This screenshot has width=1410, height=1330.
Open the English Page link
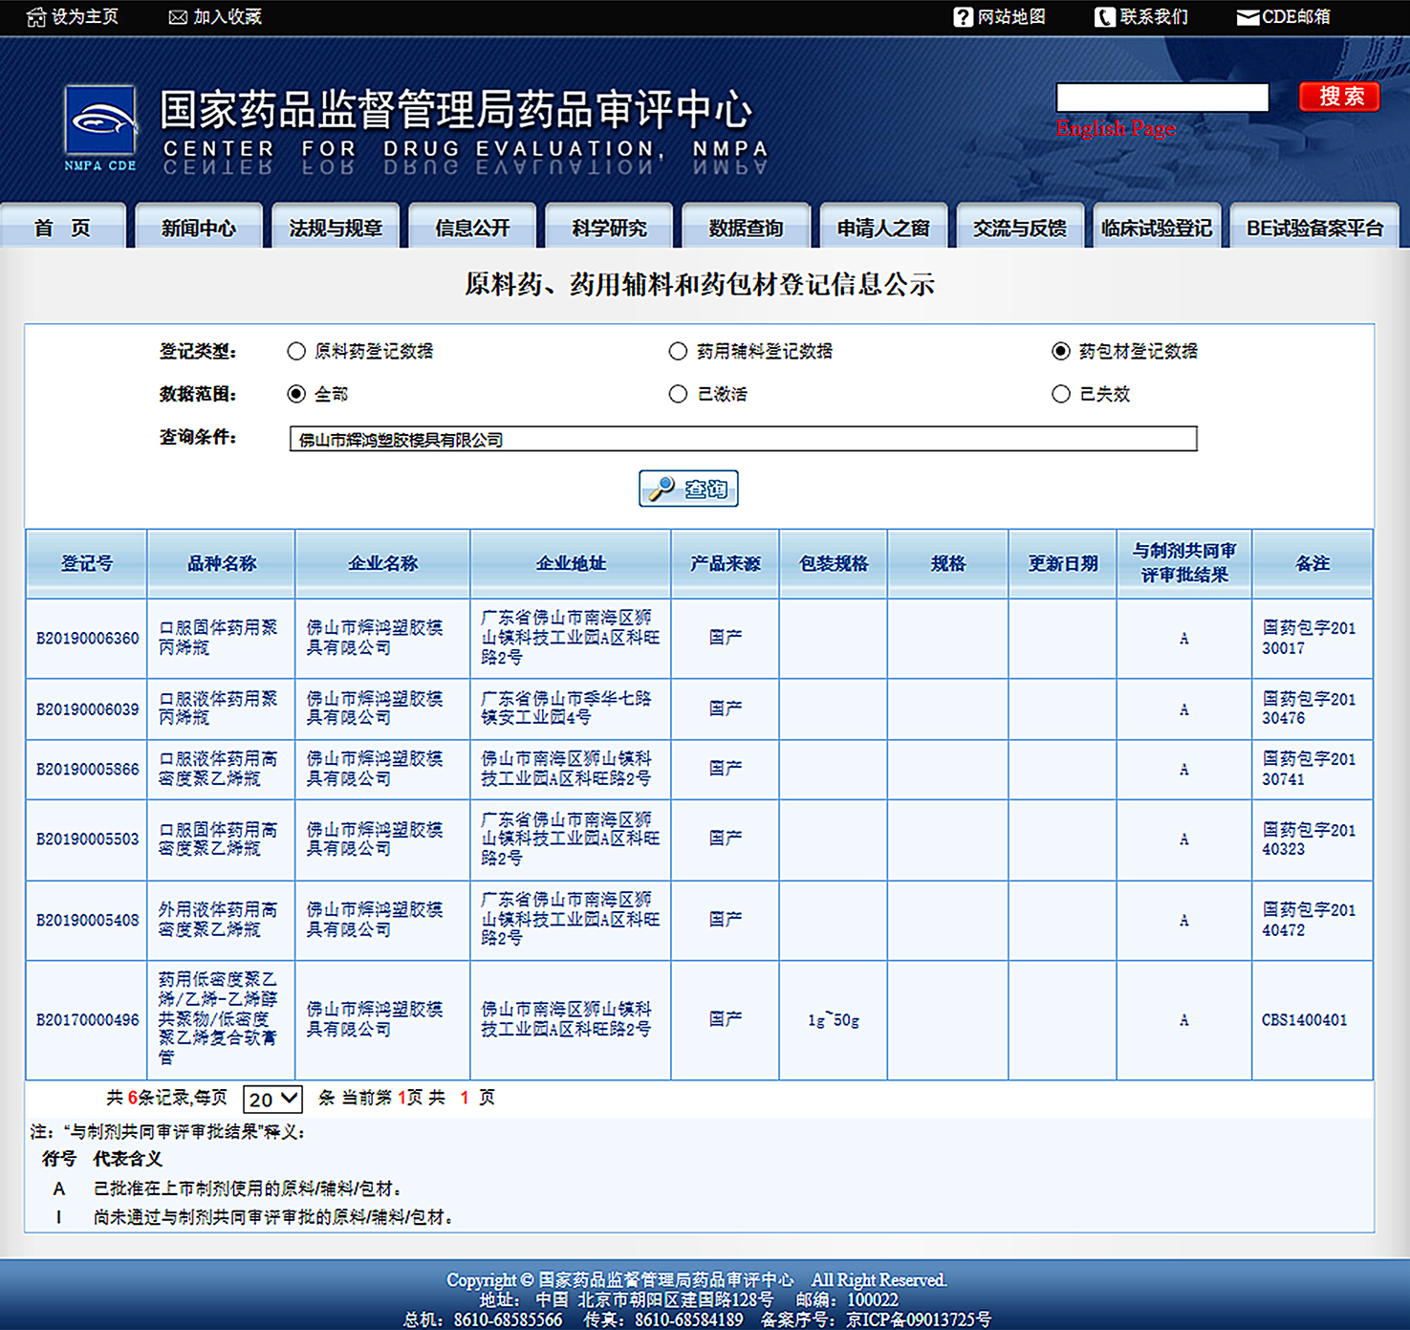click(1116, 128)
